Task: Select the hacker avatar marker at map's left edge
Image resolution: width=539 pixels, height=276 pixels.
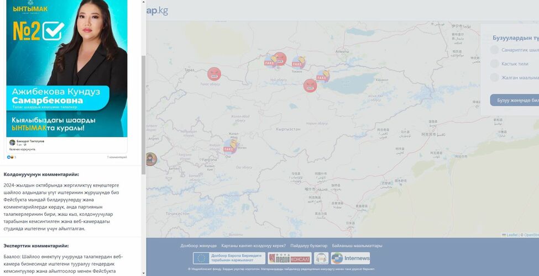Action: point(150,159)
